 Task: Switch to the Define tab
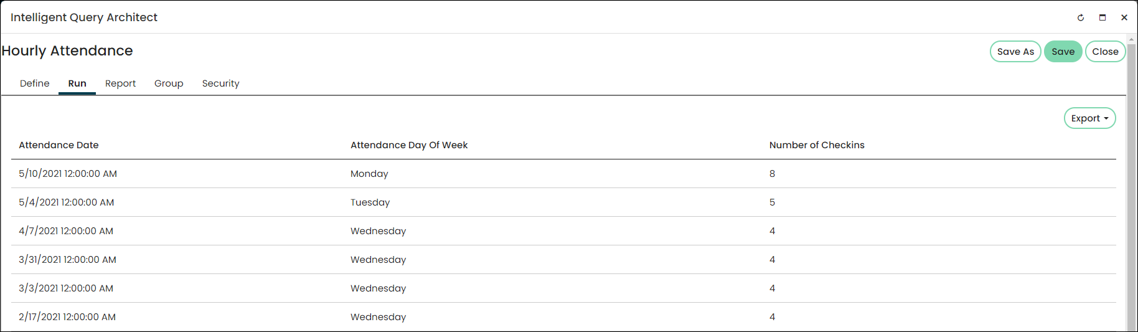click(x=35, y=83)
